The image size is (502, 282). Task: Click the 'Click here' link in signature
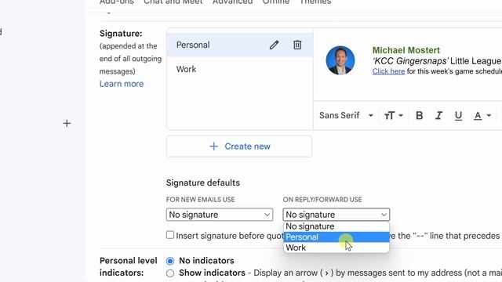388,71
